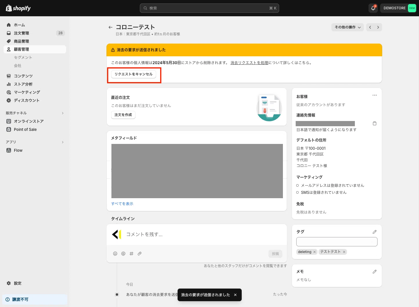This screenshot has width=419, height=307.
Task: Expand アプリ section chevron
Action: 63,142
